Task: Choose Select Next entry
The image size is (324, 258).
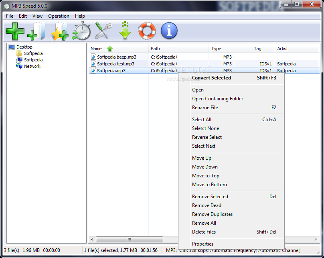Action: click(x=231, y=146)
